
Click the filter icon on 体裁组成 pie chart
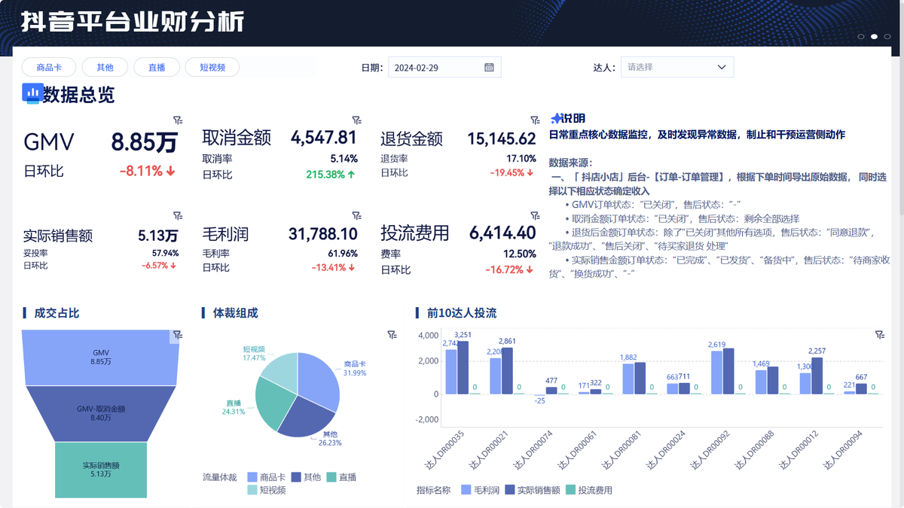(392, 335)
